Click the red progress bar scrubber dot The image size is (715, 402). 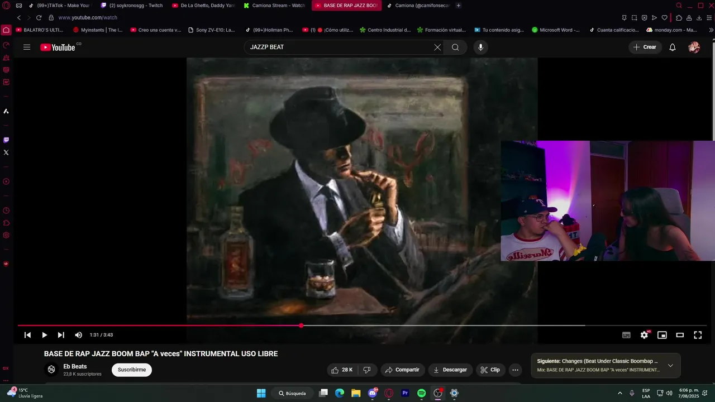click(x=301, y=326)
